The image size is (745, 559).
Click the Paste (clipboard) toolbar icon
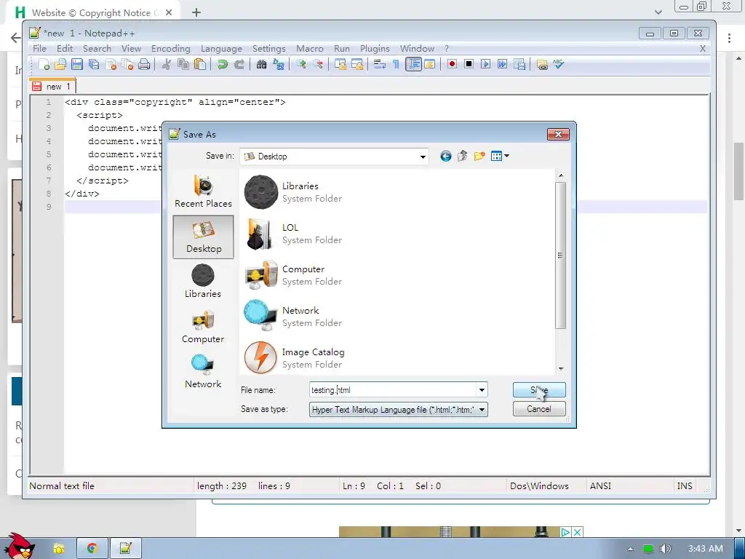click(200, 64)
